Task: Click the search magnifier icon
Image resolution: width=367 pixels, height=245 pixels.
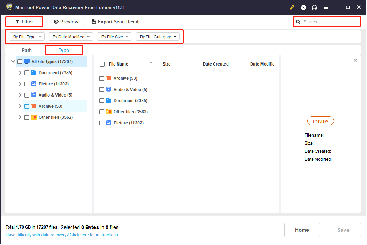Action: 298,22
